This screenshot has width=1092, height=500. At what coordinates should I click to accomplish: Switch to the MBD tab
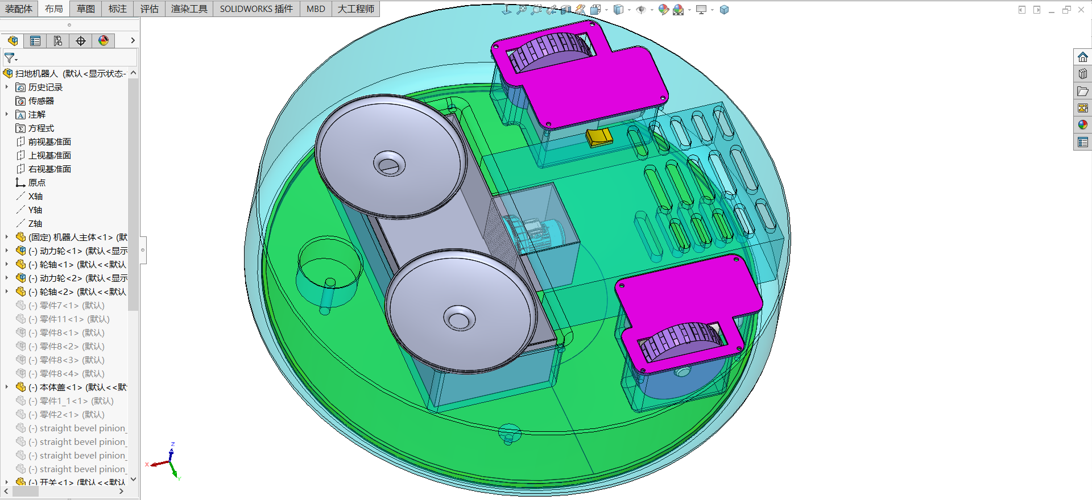(316, 9)
